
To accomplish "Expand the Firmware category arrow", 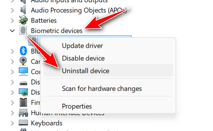I will coord(12,102).
